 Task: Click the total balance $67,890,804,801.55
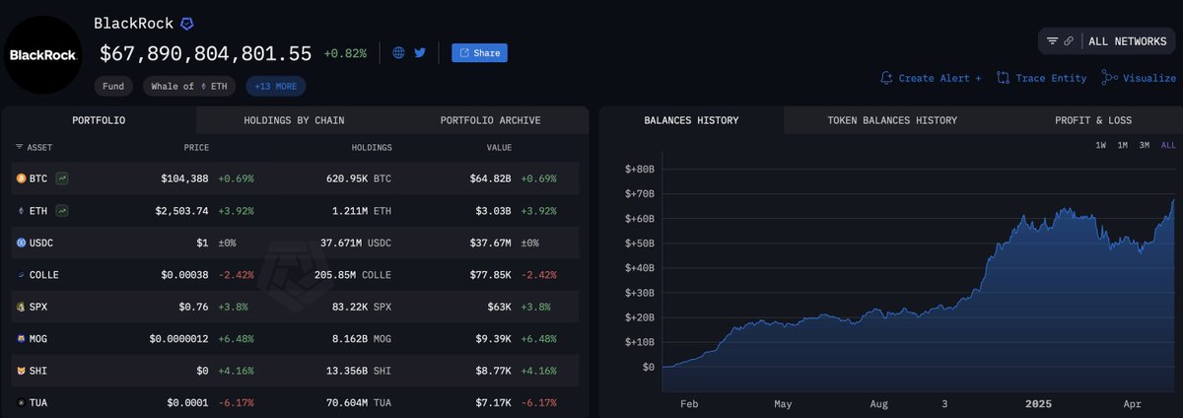tap(205, 53)
